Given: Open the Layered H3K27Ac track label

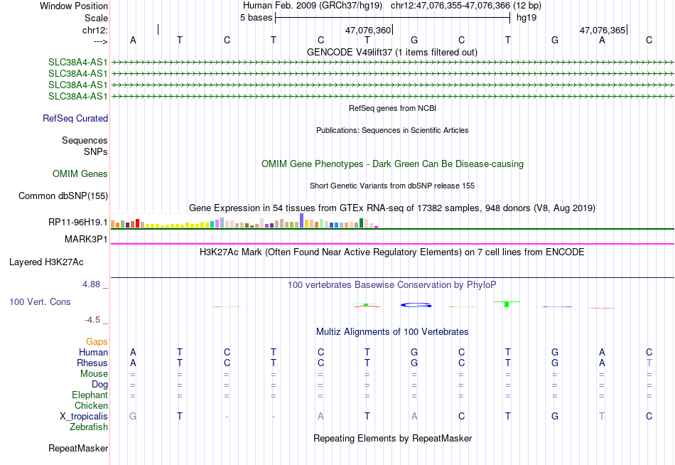Looking at the screenshot, I should tap(46, 262).
